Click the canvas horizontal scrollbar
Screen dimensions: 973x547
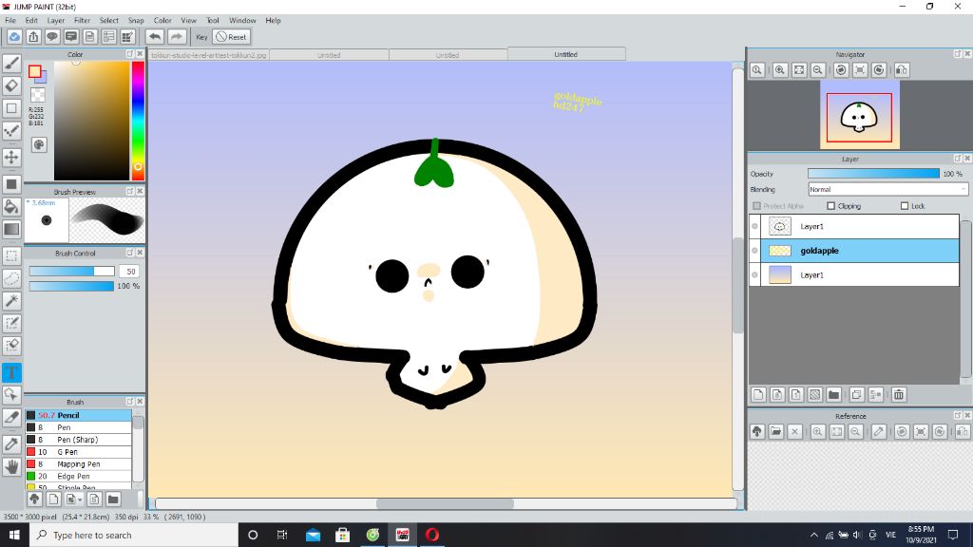pyautogui.click(x=445, y=503)
